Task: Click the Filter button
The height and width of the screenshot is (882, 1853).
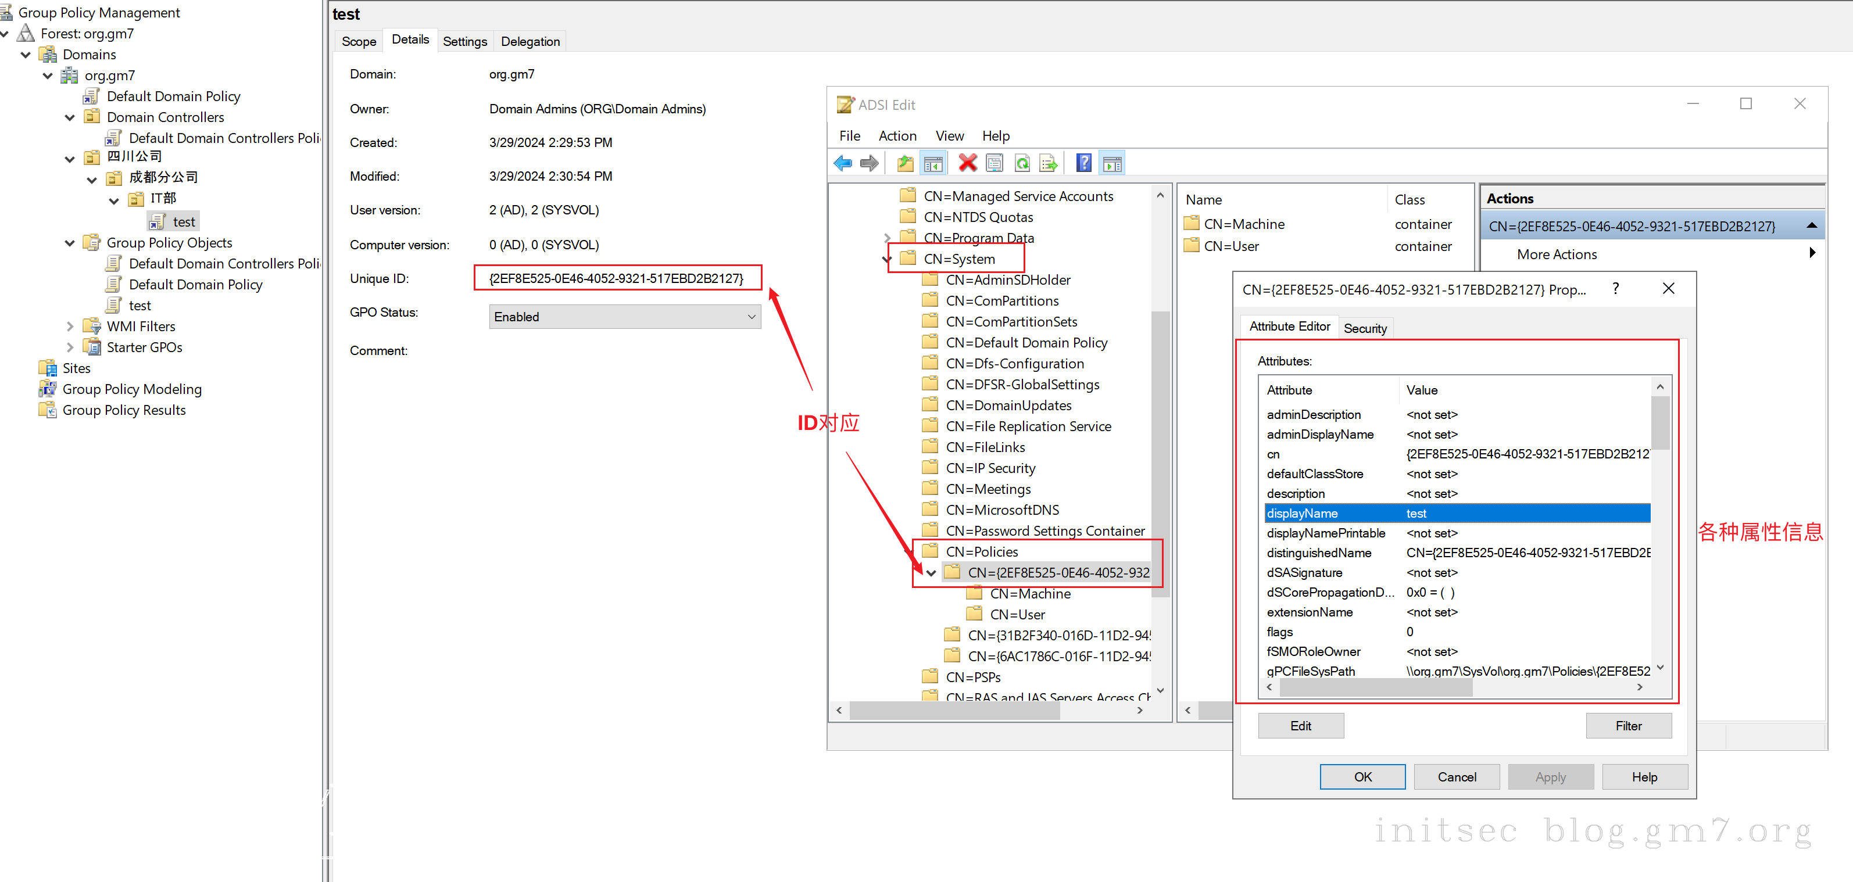Action: click(x=1628, y=725)
